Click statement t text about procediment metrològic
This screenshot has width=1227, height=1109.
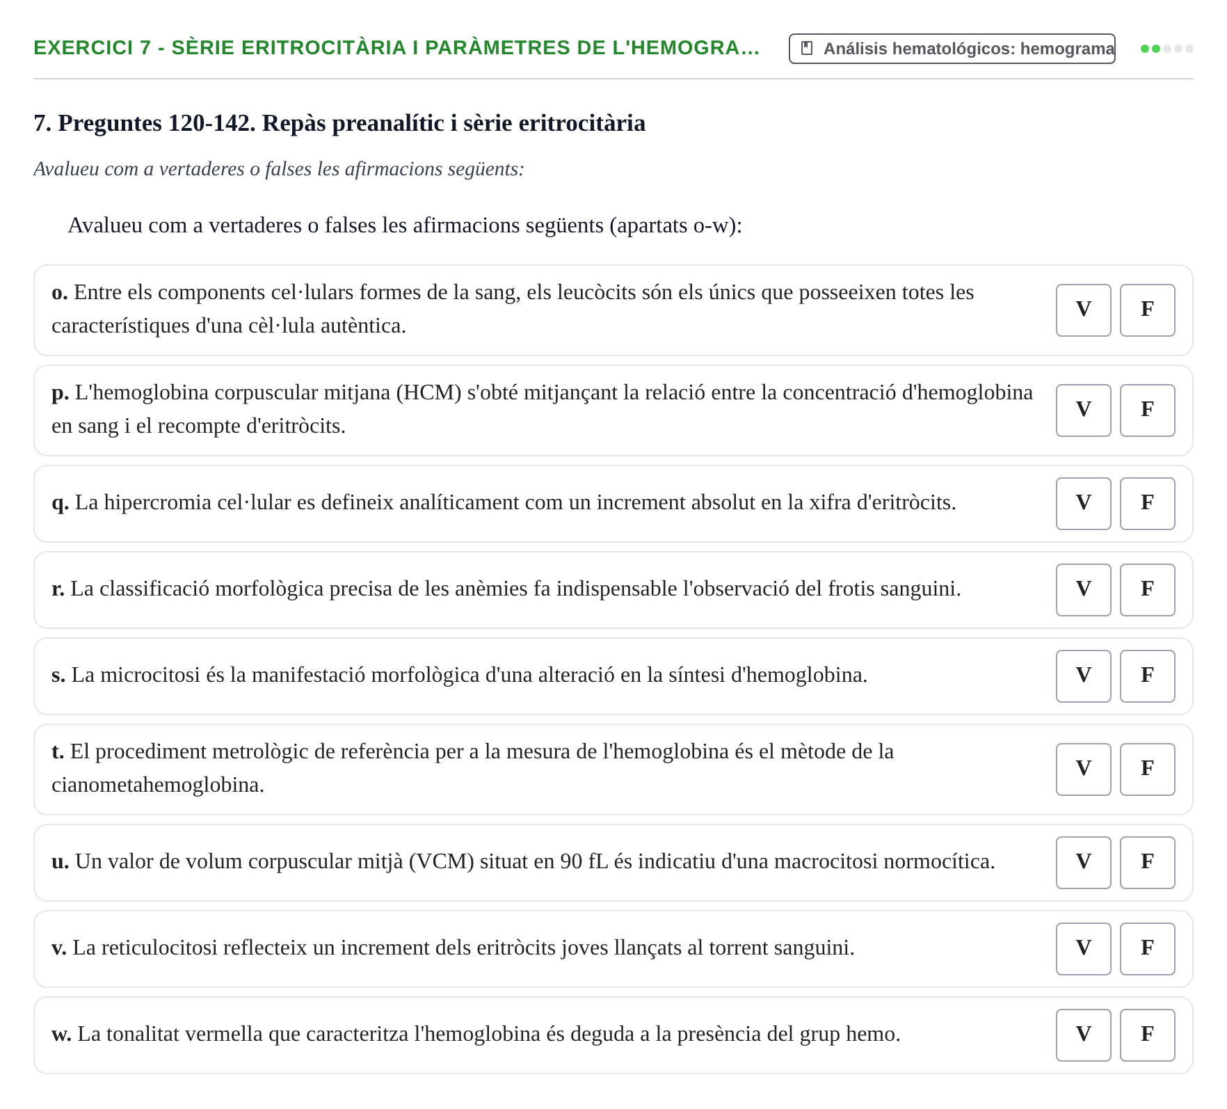click(x=472, y=768)
